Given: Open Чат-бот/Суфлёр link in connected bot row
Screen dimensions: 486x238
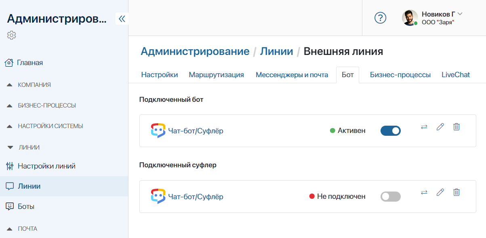Looking at the screenshot, I should tap(196, 131).
